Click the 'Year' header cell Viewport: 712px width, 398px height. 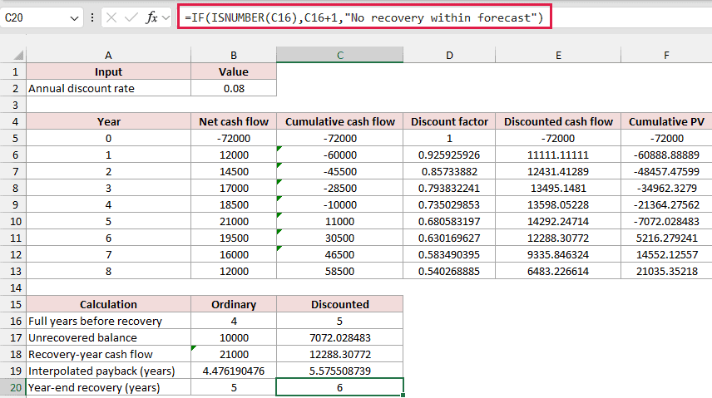coord(108,121)
